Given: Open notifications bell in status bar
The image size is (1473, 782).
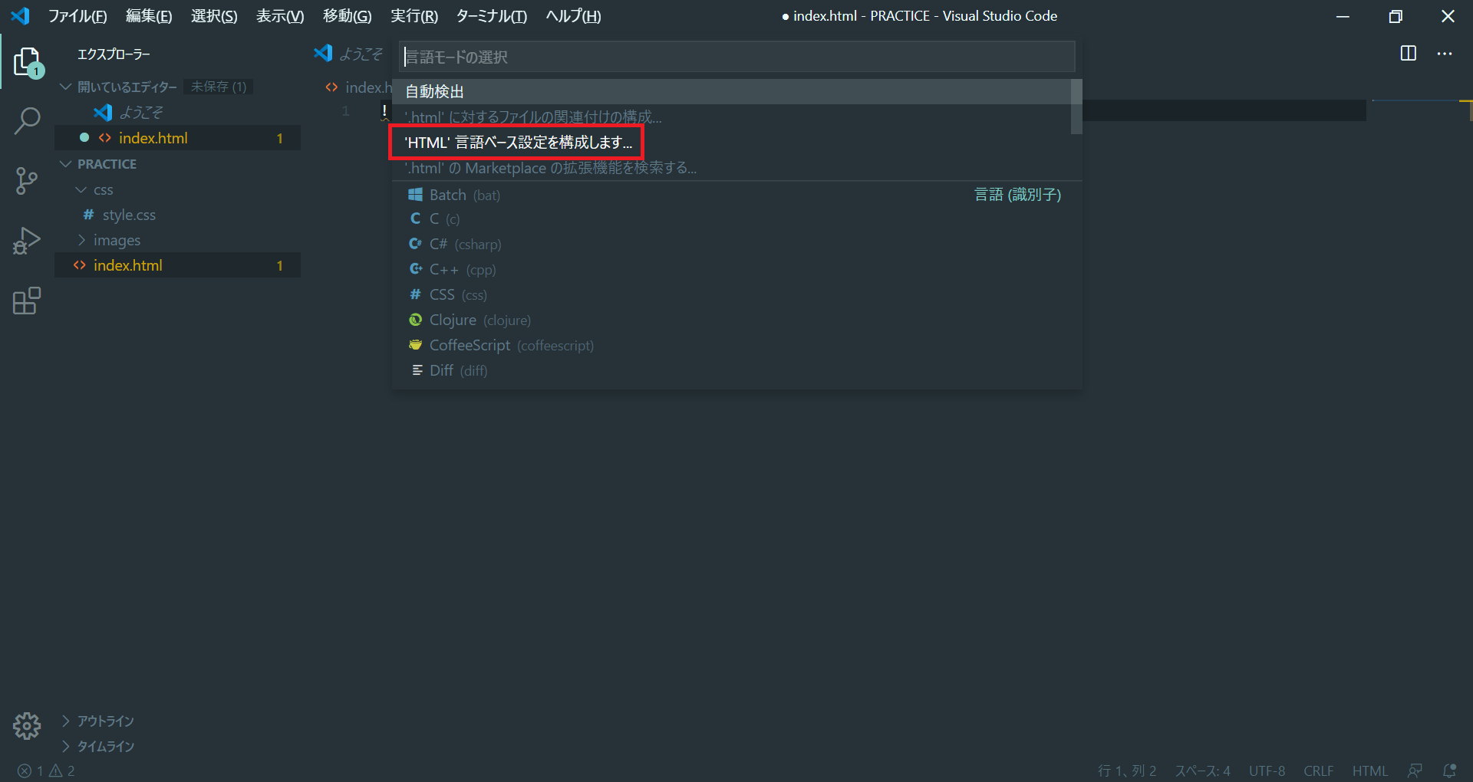Looking at the screenshot, I should [x=1449, y=770].
